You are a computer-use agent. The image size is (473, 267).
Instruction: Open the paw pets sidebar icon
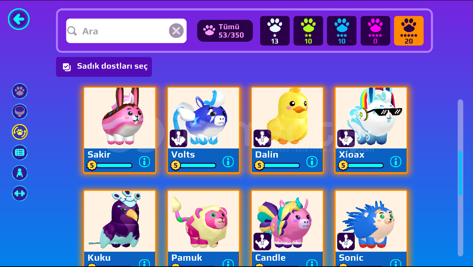click(x=20, y=91)
